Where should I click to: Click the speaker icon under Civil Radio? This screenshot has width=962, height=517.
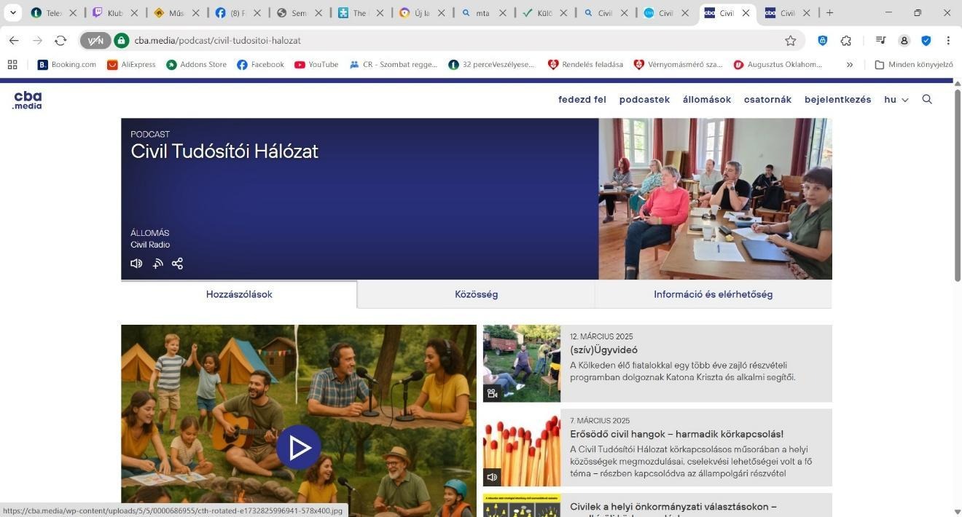[x=136, y=264]
